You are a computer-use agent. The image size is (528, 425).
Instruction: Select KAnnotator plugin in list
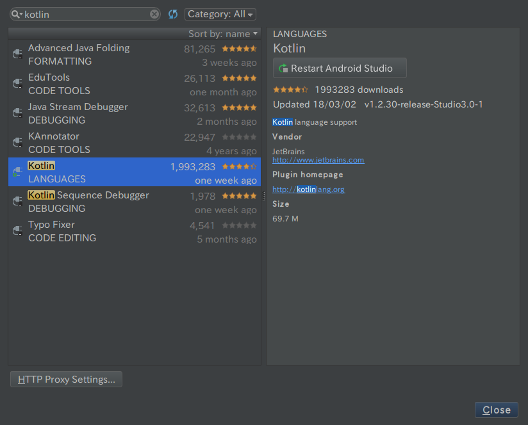coord(135,143)
